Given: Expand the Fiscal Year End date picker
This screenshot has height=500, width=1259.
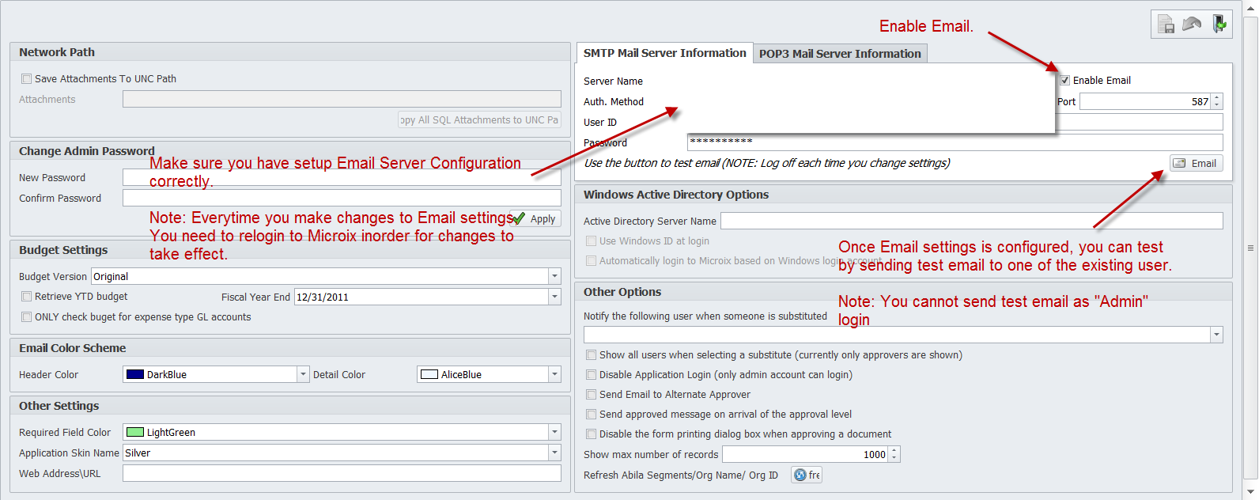Looking at the screenshot, I should [554, 297].
